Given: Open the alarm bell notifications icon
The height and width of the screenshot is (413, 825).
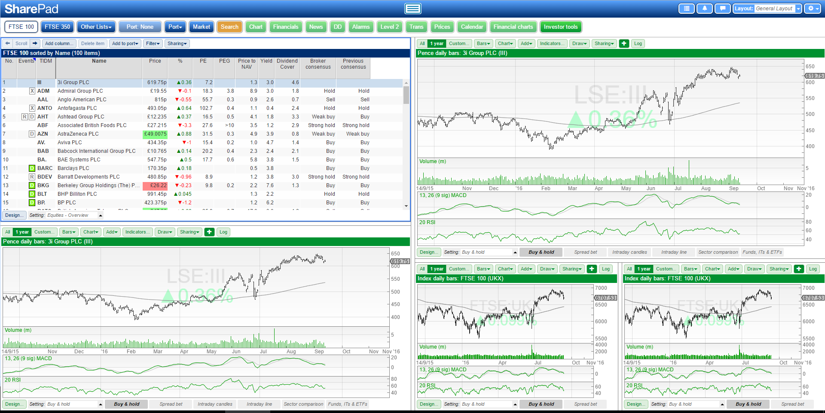Looking at the screenshot, I should (705, 9).
